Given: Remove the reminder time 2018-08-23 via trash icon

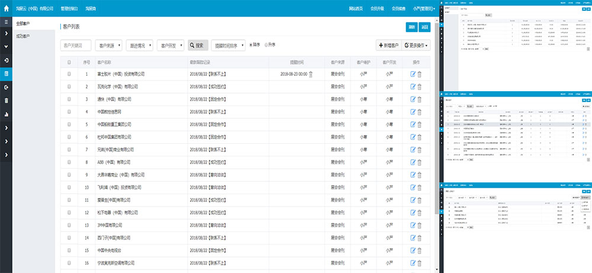Looking at the screenshot, I should (311, 74).
